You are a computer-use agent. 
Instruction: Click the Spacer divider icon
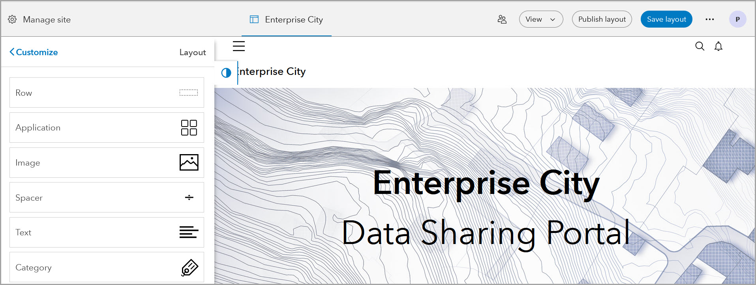(x=189, y=197)
